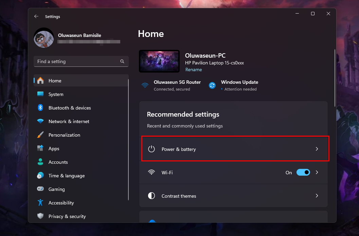Open System settings from the sidebar
This screenshot has width=359, height=236.
coord(55,94)
